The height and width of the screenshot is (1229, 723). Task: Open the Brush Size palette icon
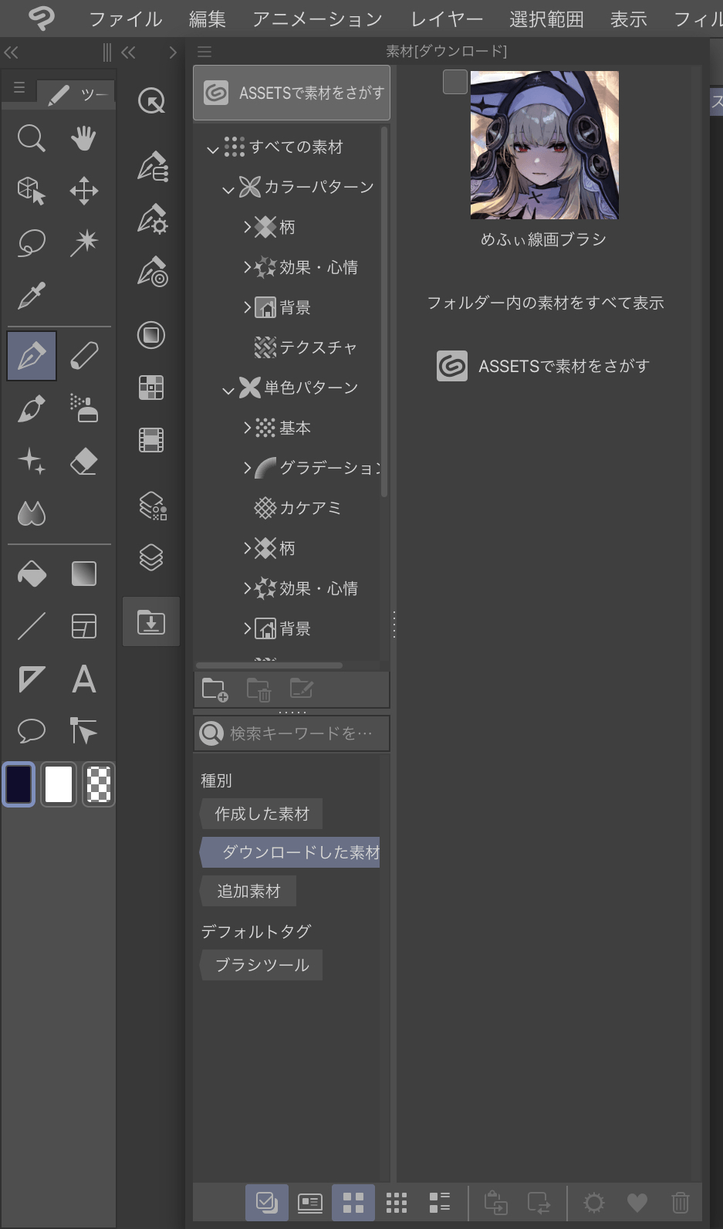[x=151, y=271]
